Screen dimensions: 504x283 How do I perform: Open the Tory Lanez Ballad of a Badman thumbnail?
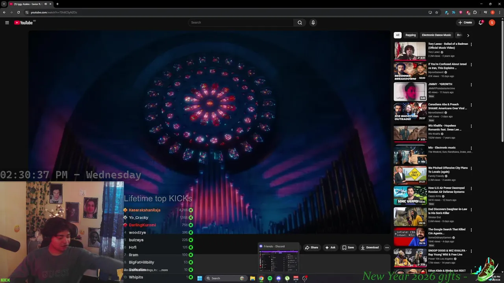pos(410,51)
